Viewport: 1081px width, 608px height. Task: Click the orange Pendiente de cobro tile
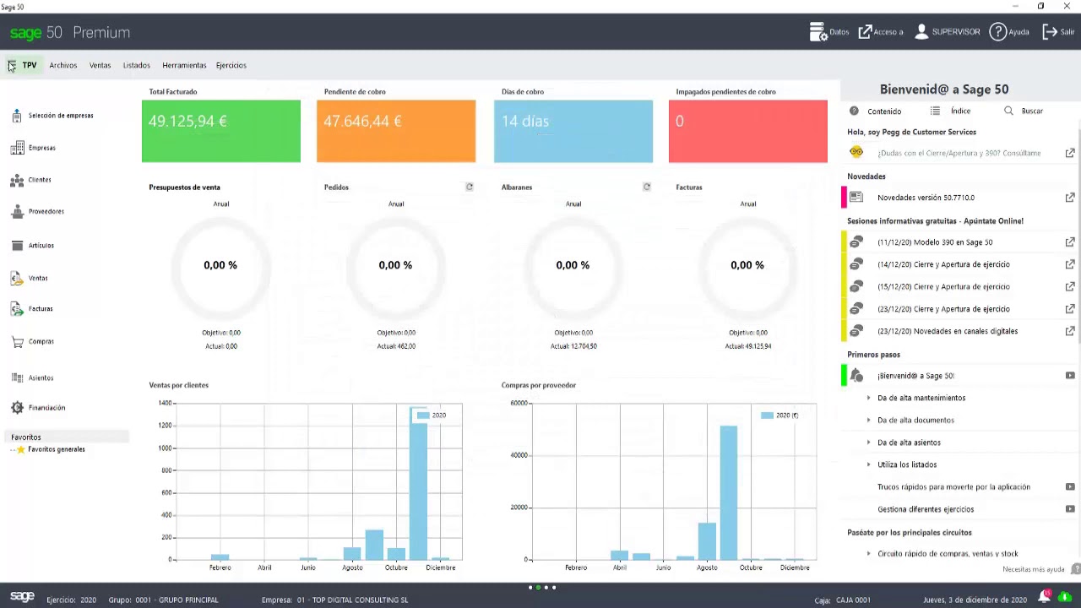click(396, 131)
